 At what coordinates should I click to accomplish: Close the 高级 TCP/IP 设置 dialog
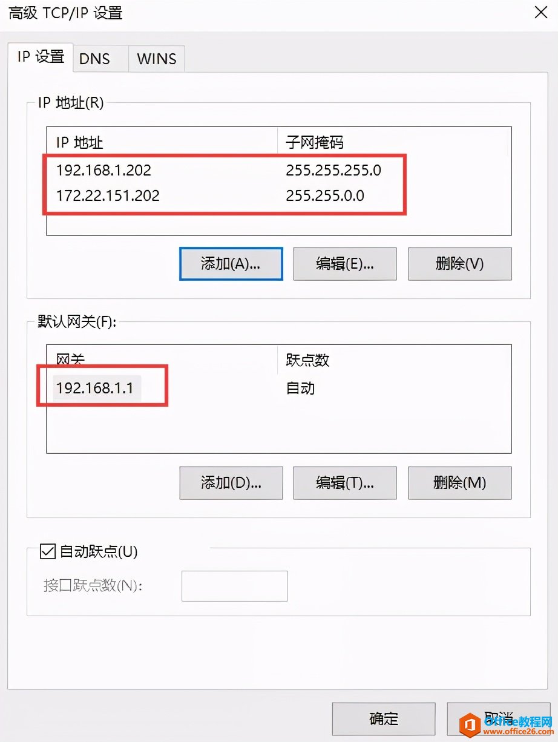coord(540,12)
